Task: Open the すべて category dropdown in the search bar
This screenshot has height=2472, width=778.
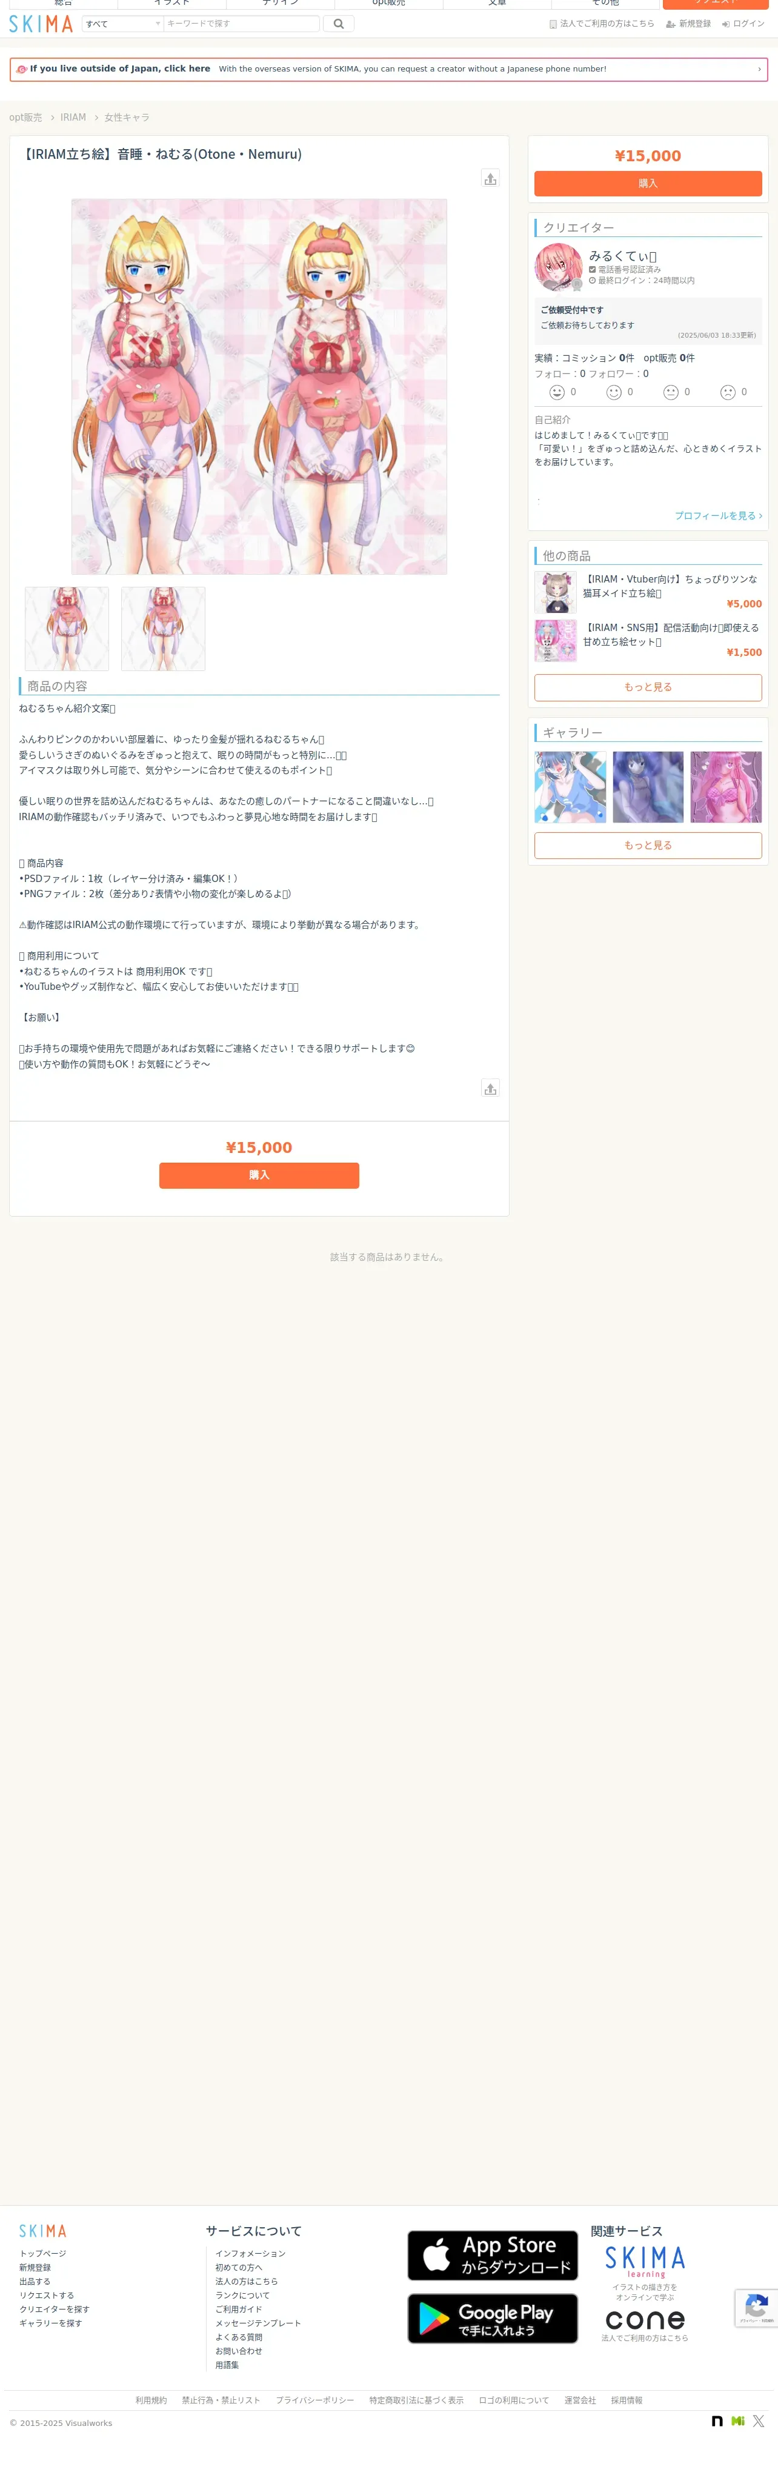Action: click(123, 24)
